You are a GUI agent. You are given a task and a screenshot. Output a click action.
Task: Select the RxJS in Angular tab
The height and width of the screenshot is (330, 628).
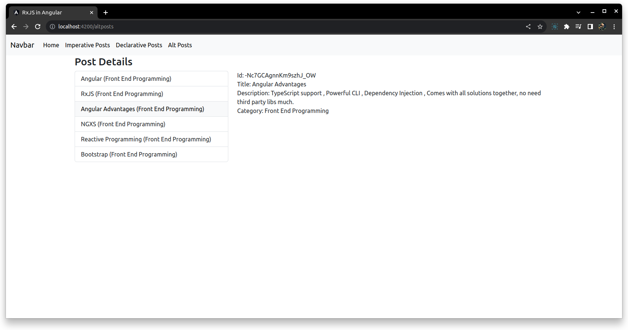click(x=53, y=13)
